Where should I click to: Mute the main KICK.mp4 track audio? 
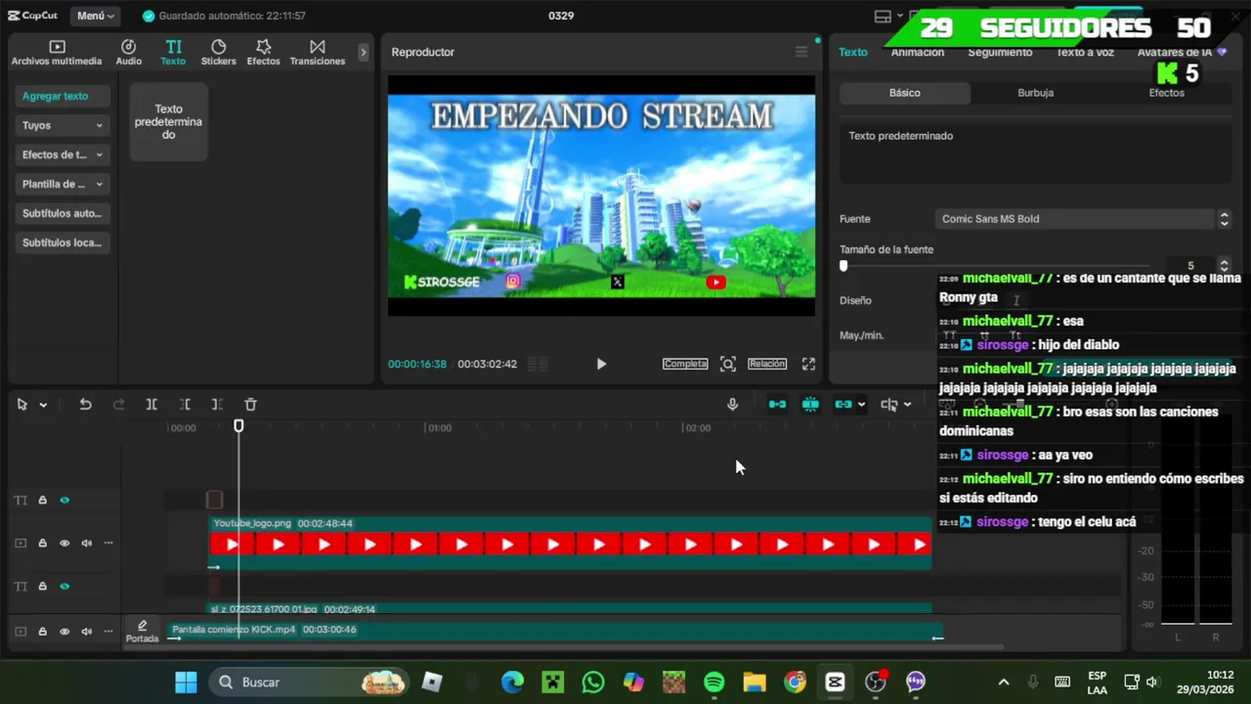(x=86, y=631)
